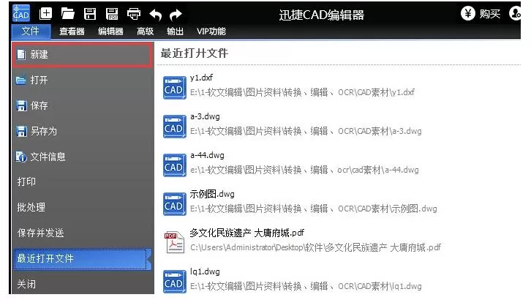Screen dimensions: 531x300
Task: Click the C:\Users\Administrator PDF file path
Action: click(x=315, y=247)
